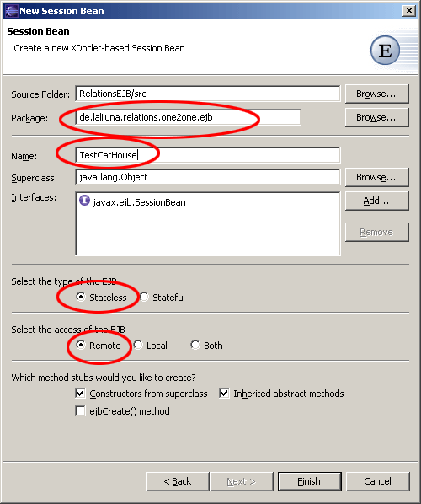The image size is (421, 504).
Task: Select the Stateless radio button
Action: 81,297
